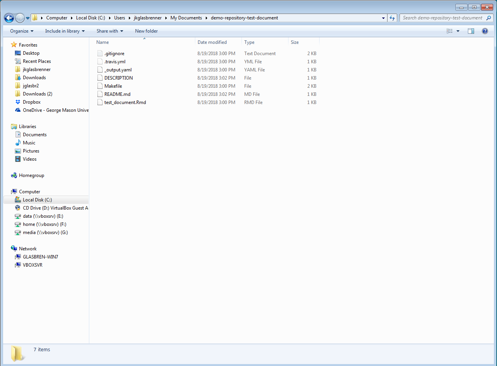
Task: Click the Pictures library icon
Action: pyautogui.click(x=18, y=151)
